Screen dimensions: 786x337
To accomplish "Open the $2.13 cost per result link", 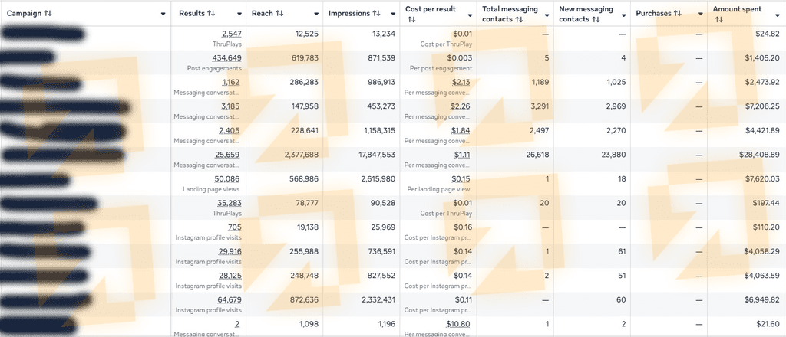I will click(461, 82).
